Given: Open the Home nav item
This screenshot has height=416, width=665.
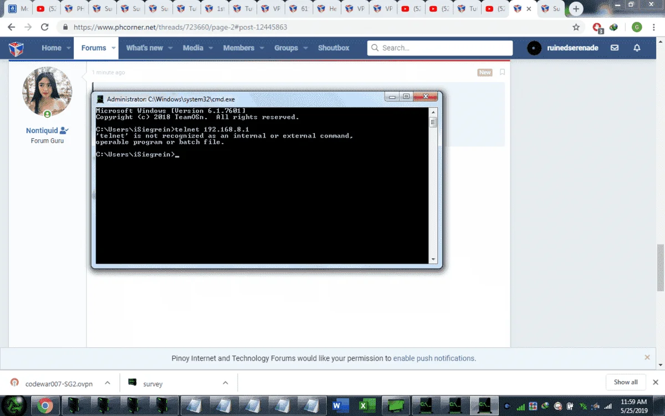Looking at the screenshot, I should [51, 48].
